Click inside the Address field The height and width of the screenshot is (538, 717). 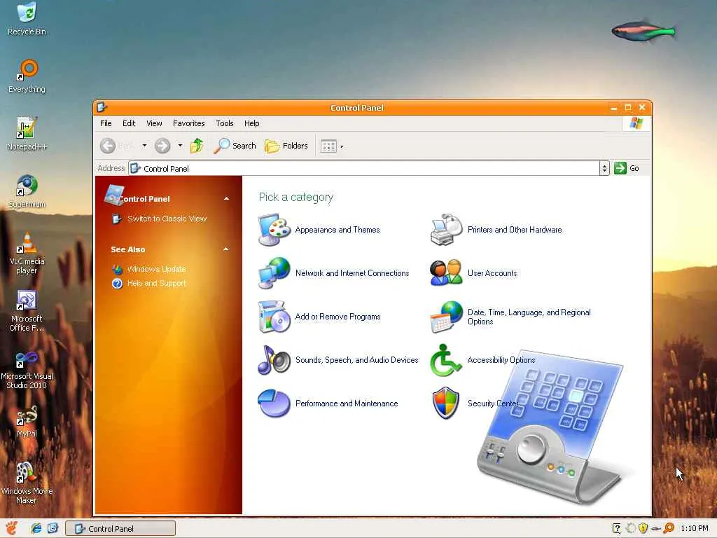pyautogui.click(x=363, y=168)
